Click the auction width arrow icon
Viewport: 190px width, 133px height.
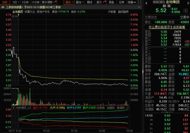tap(17, 16)
